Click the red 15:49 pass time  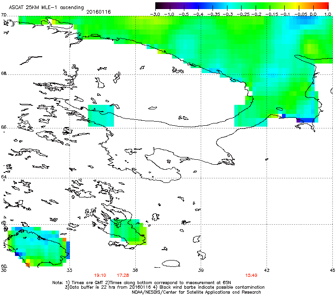(x=251, y=275)
